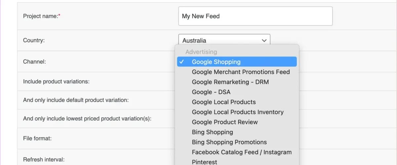Click the Project name text field
Image resolution: width=397 pixels, height=165 pixels.
[x=255, y=16]
